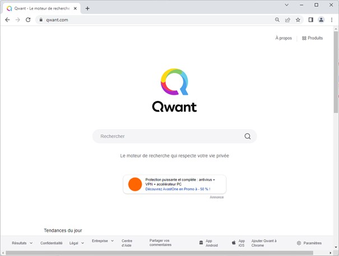Image resolution: width=339 pixels, height=256 pixels.
Task: Expand the Entreprise footer dropdown
Action: point(103,241)
